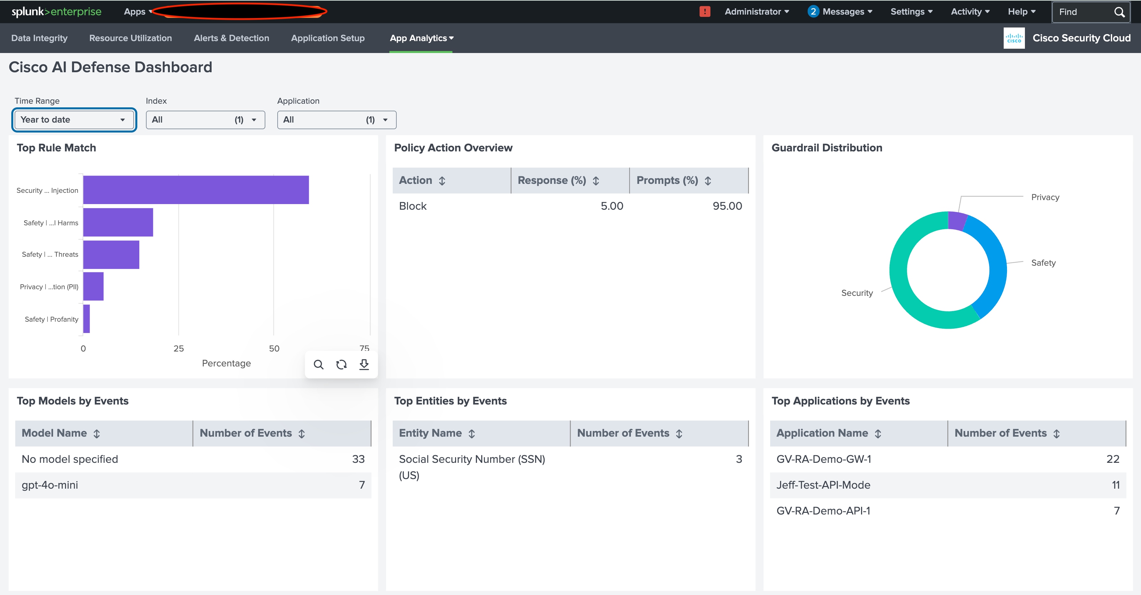Open the Application Setup tab

[x=328, y=38]
